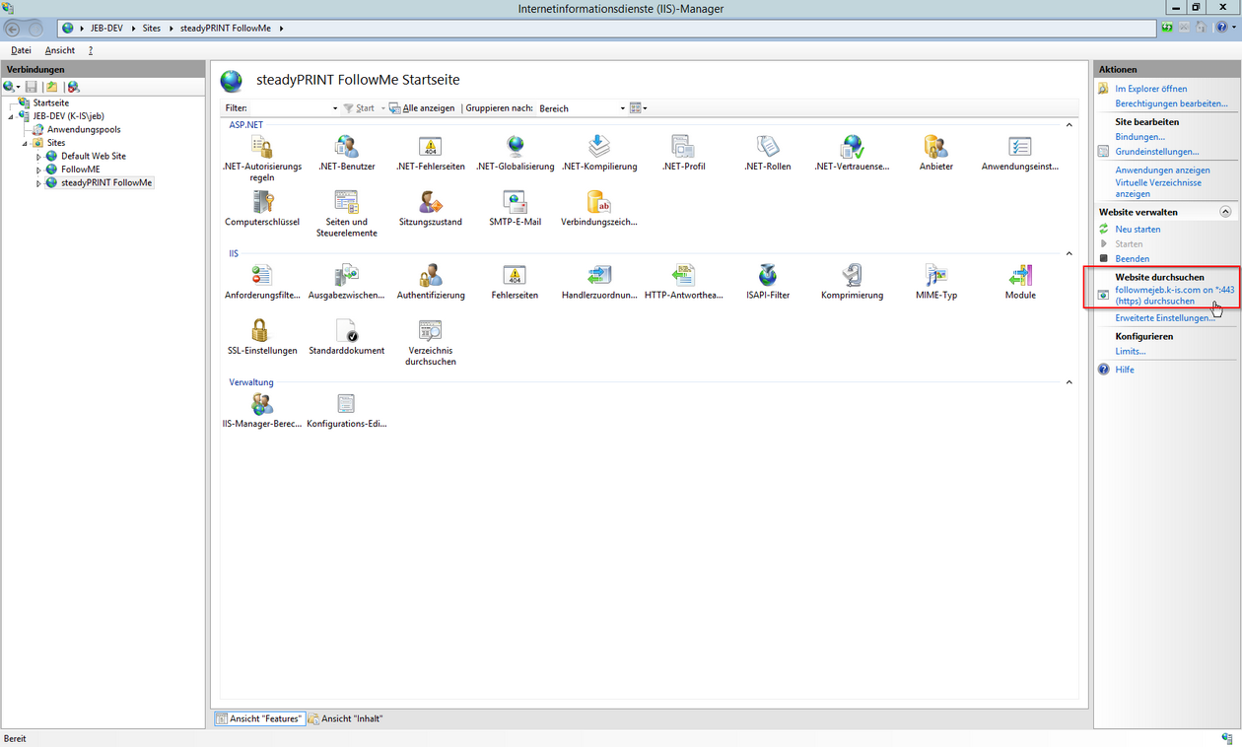Screen dimensions: 1242x747
Task: Open Bindungen... action
Action: 1140,137
